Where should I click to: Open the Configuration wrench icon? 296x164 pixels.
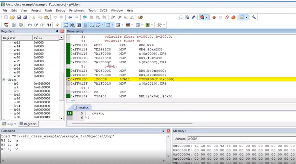pos(254,17)
